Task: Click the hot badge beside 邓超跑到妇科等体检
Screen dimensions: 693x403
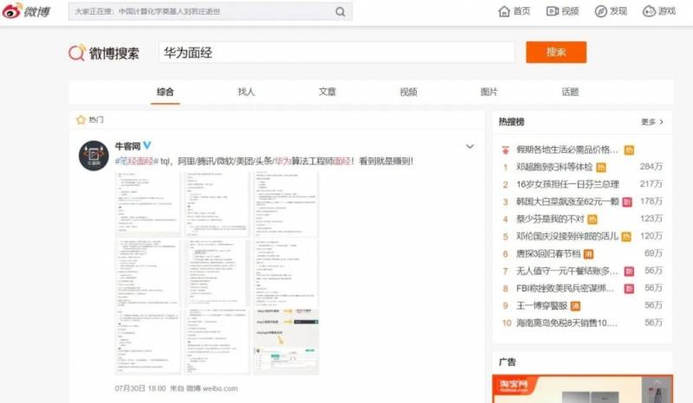Action: pyautogui.click(x=600, y=167)
